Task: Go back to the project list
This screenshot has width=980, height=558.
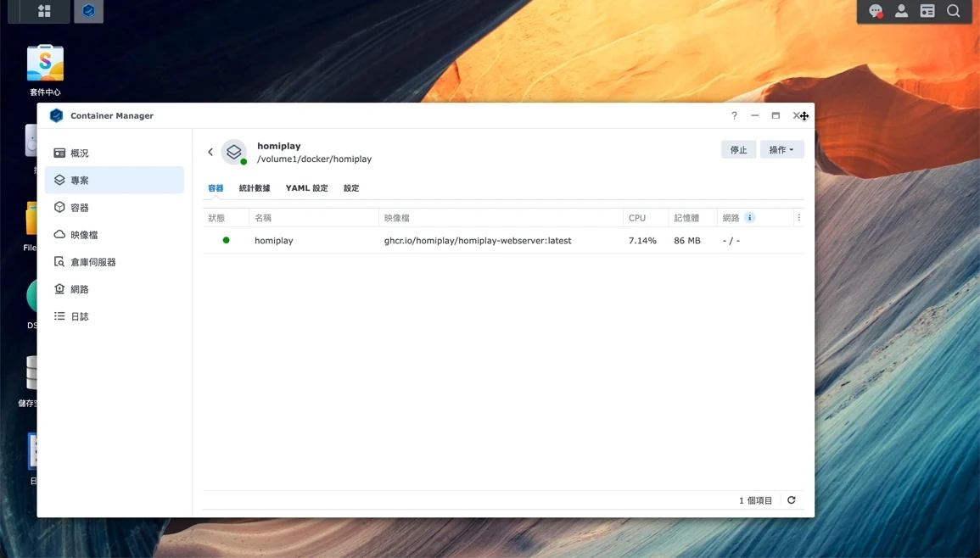Action: coord(210,152)
